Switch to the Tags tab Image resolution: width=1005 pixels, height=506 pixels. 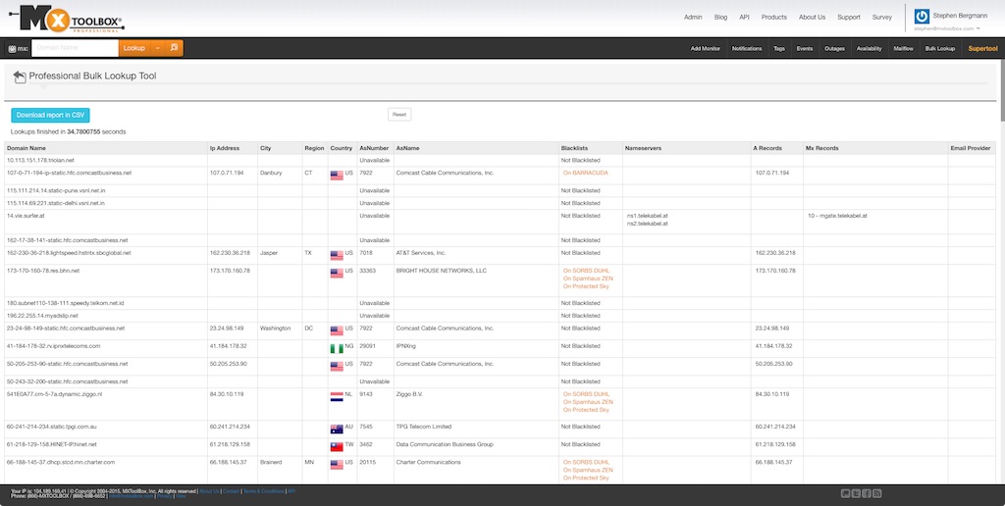point(778,49)
